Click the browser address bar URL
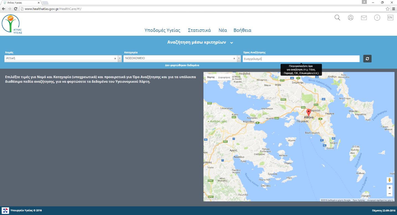This screenshot has width=397, height=215. point(53,9)
